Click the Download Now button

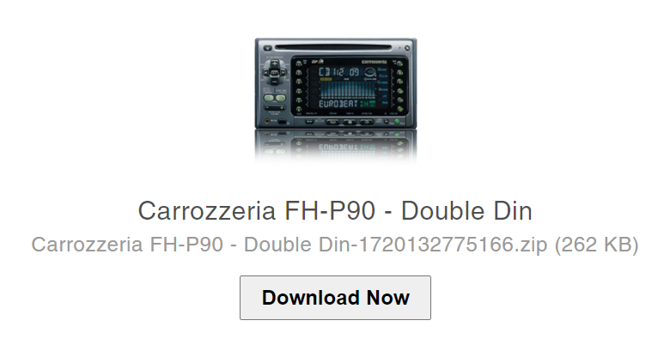pyautogui.click(x=335, y=298)
